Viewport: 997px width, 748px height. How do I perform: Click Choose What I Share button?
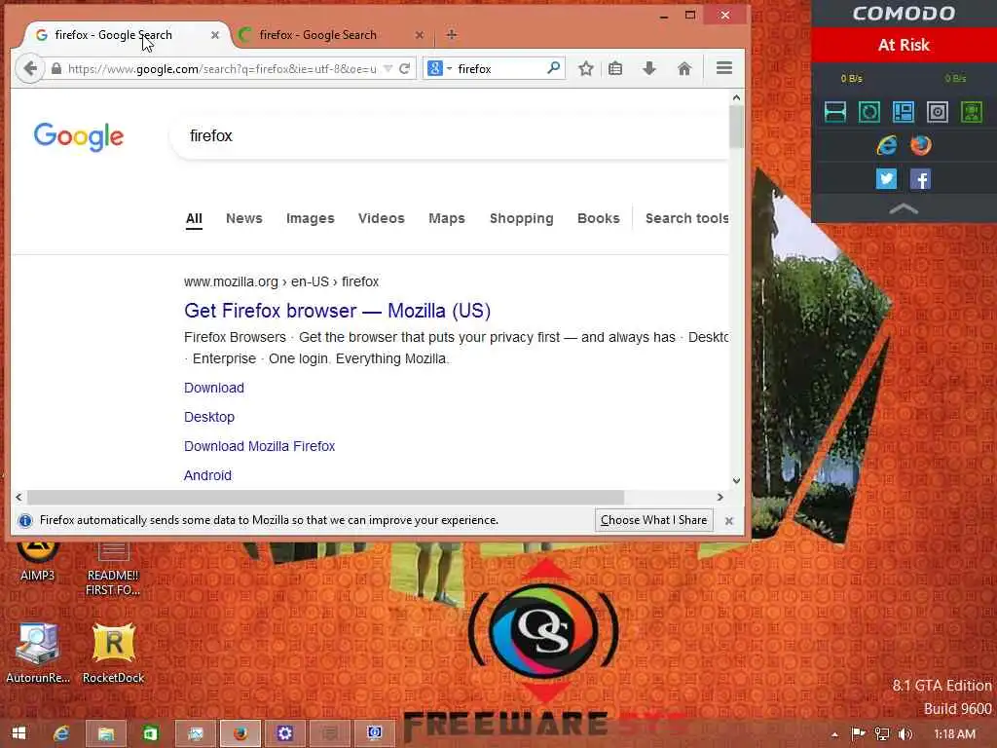(653, 520)
